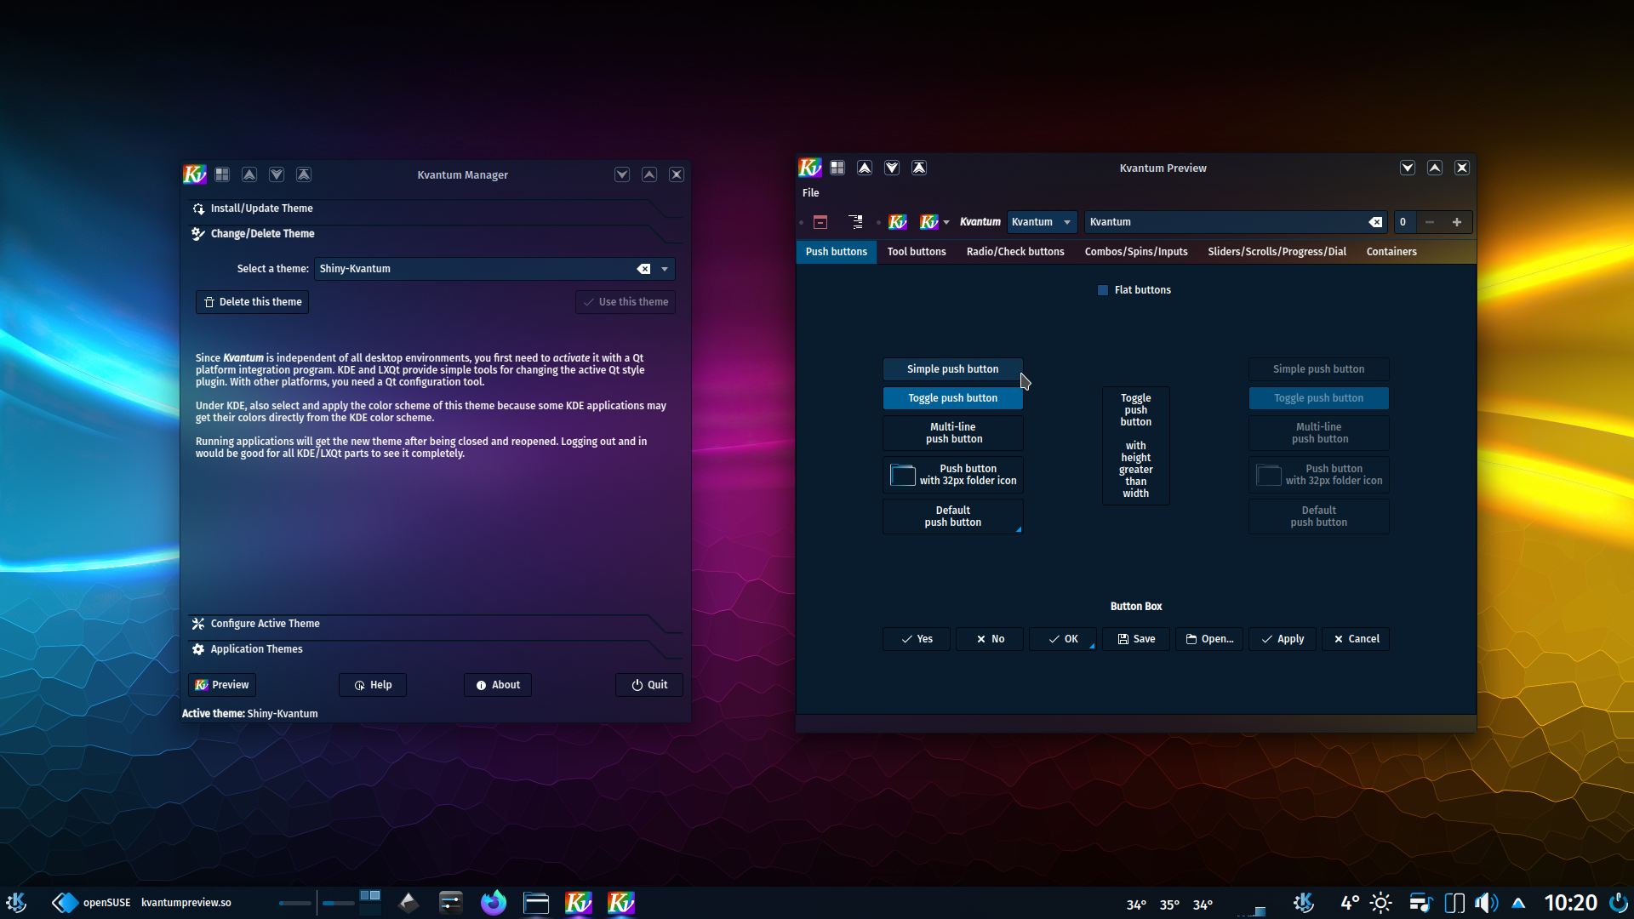This screenshot has height=919, width=1634.
Task: Click the spin box value field showing 0
Action: tap(1404, 222)
